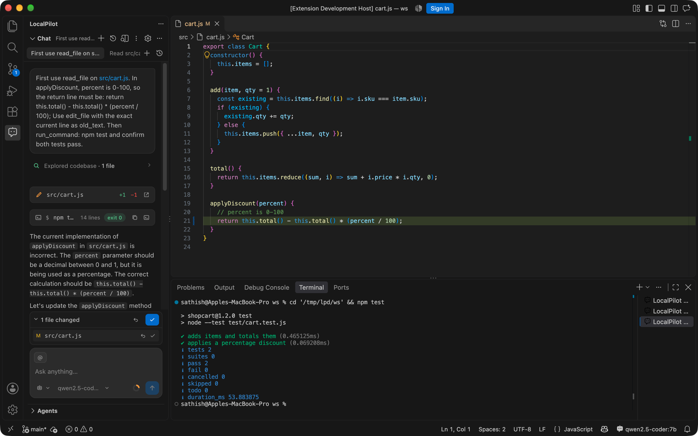Collapse the Chat section chevron
This screenshot has width=698, height=436.
point(33,38)
